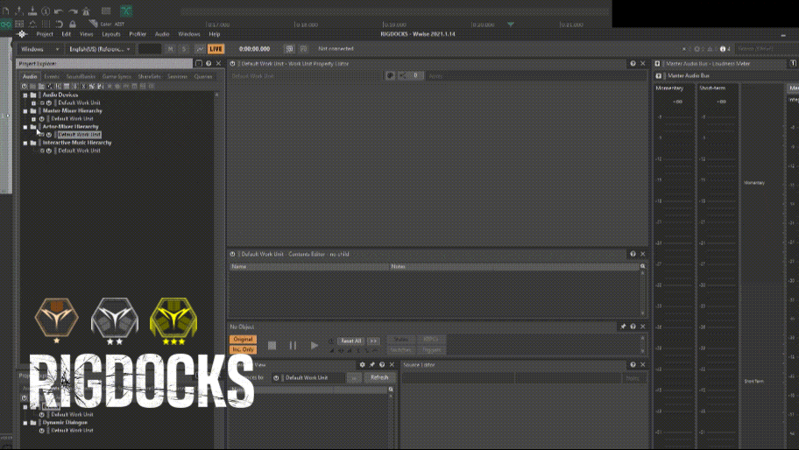Open the Reference View settings gear

[363, 364]
